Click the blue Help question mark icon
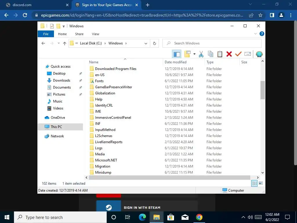The image size is (297, 223). pos(262,34)
